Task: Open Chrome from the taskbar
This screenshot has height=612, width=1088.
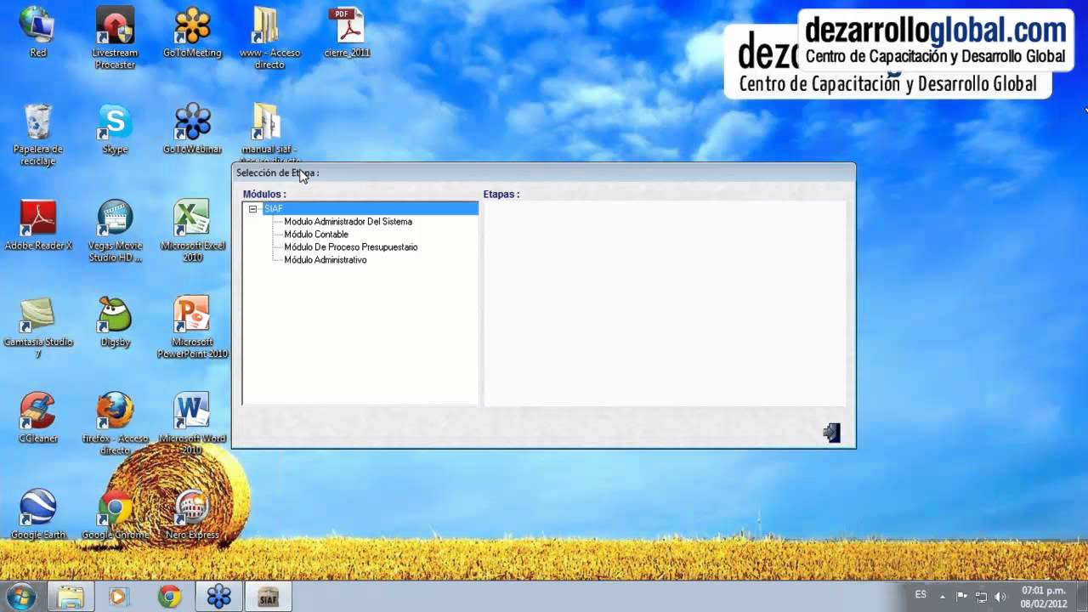Action: (x=169, y=597)
